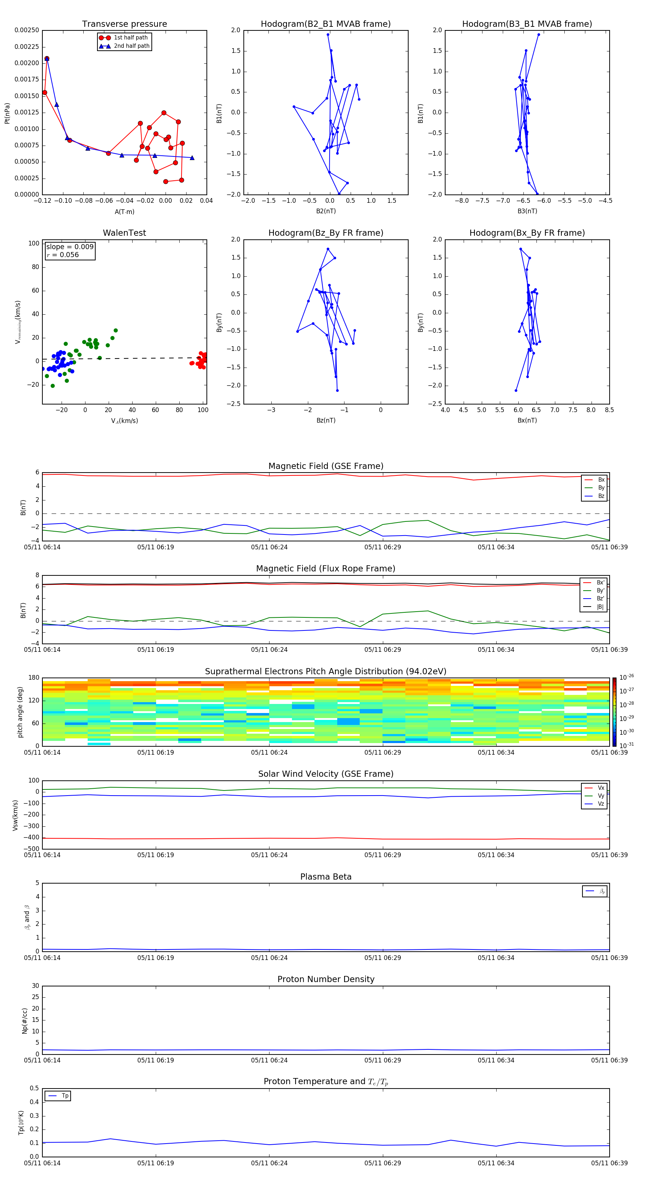The width and height of the screenshot is (652, 1195).
Task: Click the 'B3(nT)' x-axis label
Action: 527,211
